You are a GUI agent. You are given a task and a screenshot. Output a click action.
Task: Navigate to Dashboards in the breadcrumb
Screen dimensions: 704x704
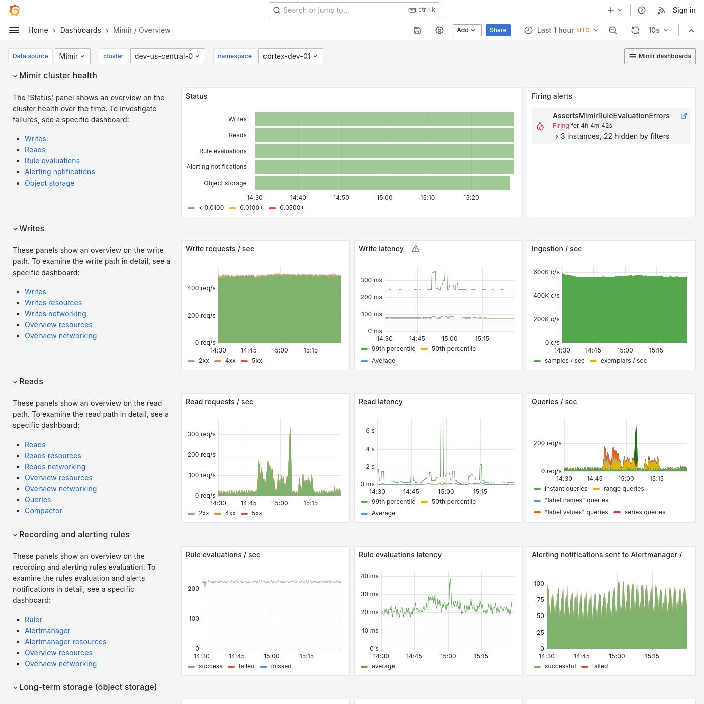(80, 30)
